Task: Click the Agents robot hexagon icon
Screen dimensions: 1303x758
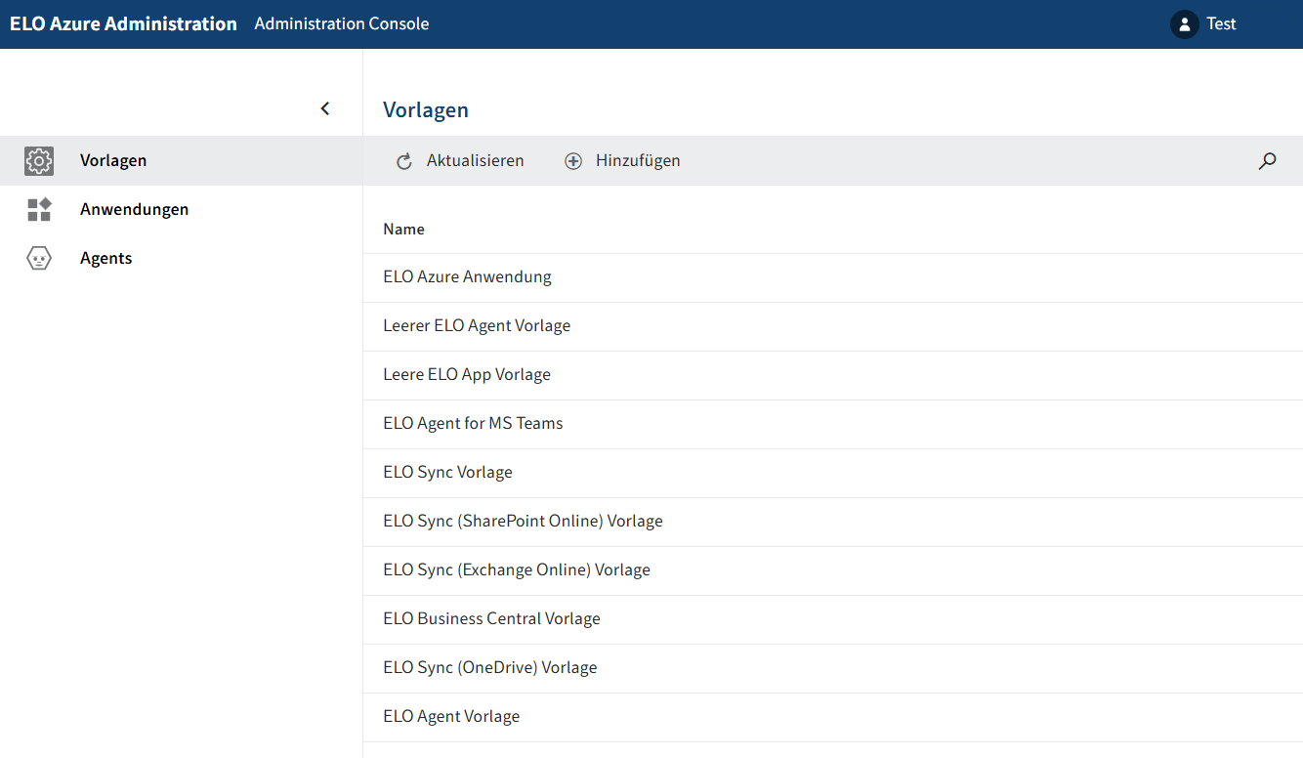Action: tap(39, 258)
